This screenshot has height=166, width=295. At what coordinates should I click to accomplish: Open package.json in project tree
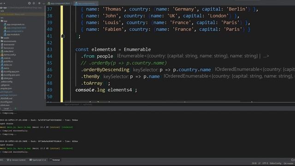point(6,92)
